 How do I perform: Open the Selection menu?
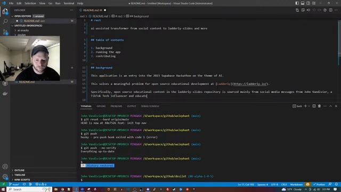click(x=30, y=3)
